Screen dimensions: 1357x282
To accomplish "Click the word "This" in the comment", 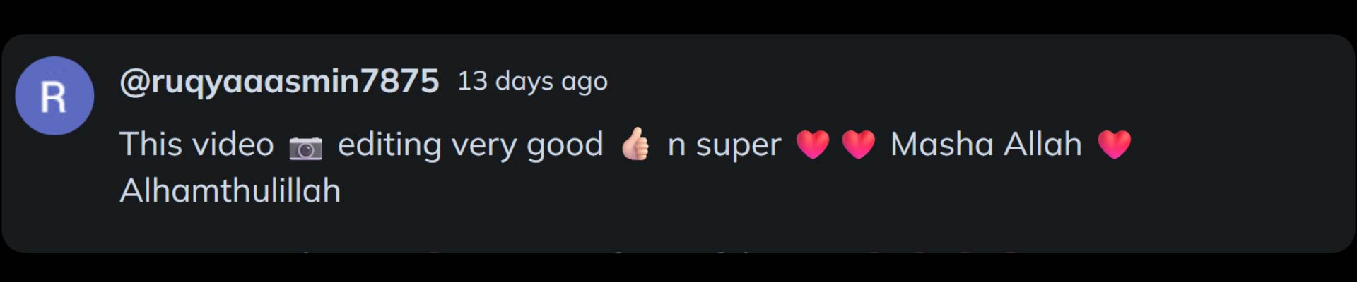I will click(151, 145).
